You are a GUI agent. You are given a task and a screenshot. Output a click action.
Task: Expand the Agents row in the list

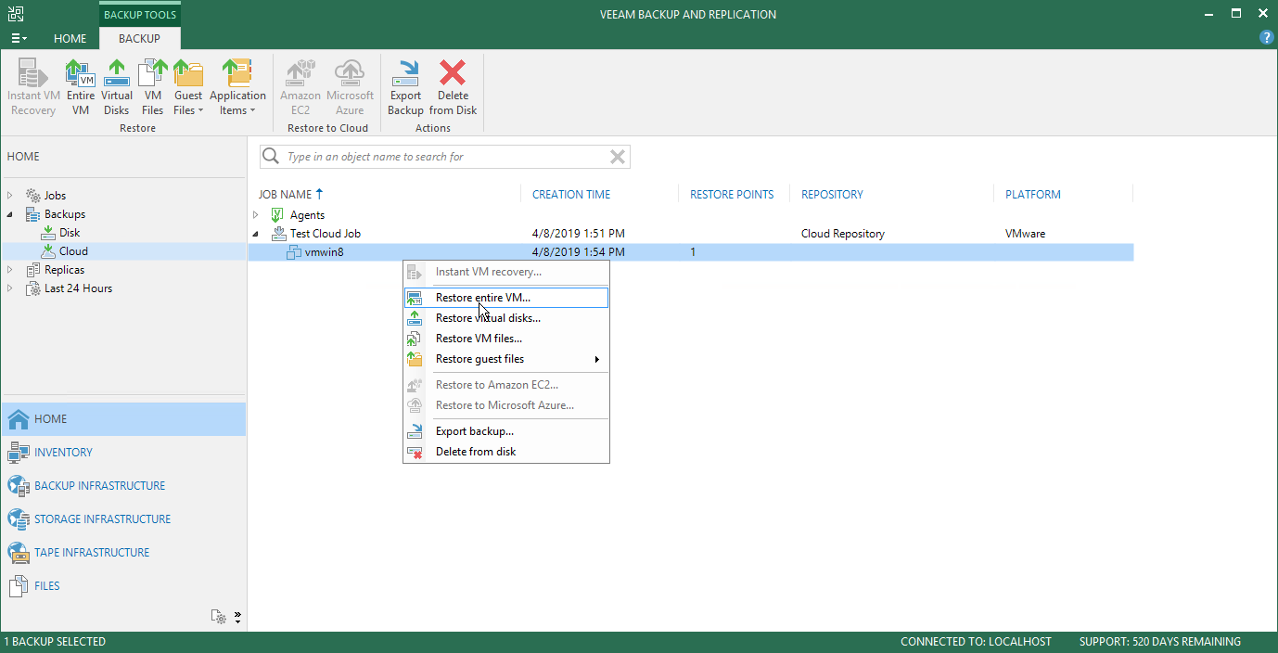[x=256, y=215]
